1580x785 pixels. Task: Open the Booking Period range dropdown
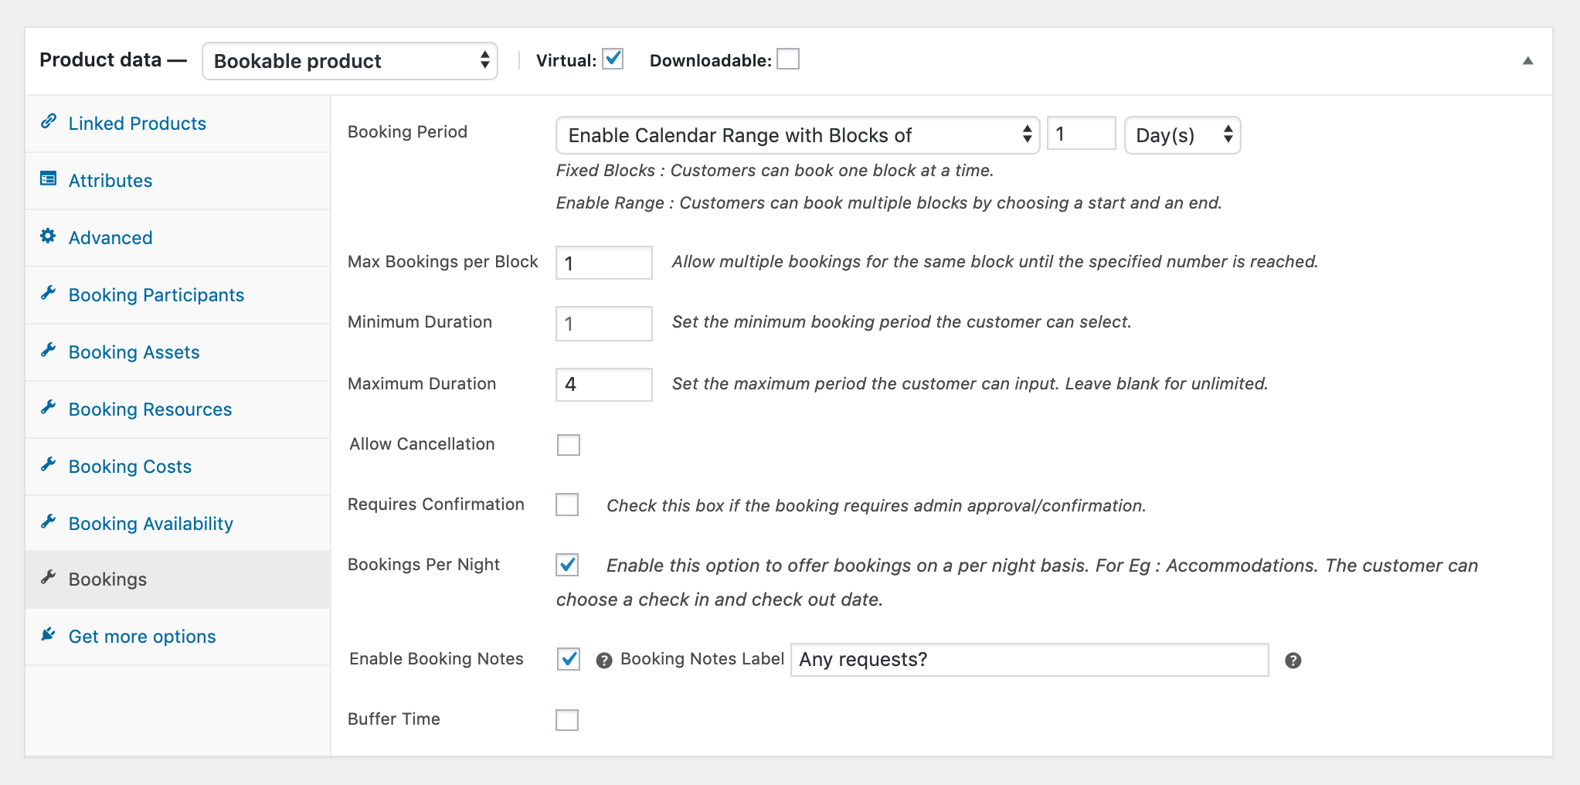pos(798,135)
